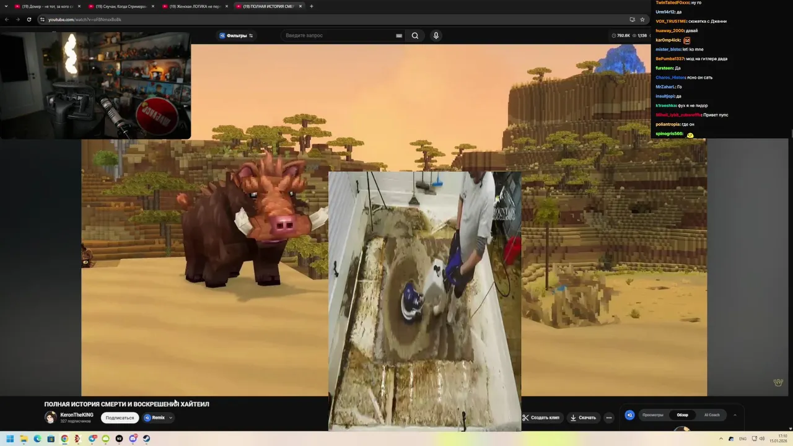
Task: Click chat username huaway_2000
Action: pos(670,30)
